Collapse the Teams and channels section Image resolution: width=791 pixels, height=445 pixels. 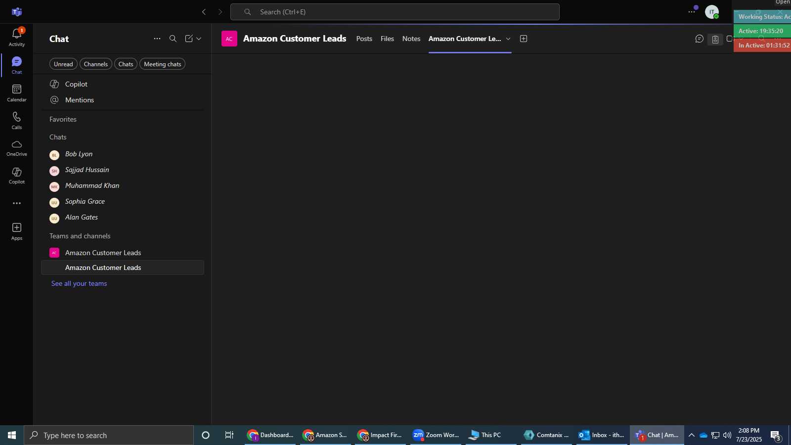pyautogui.click(x=80, y=236)
